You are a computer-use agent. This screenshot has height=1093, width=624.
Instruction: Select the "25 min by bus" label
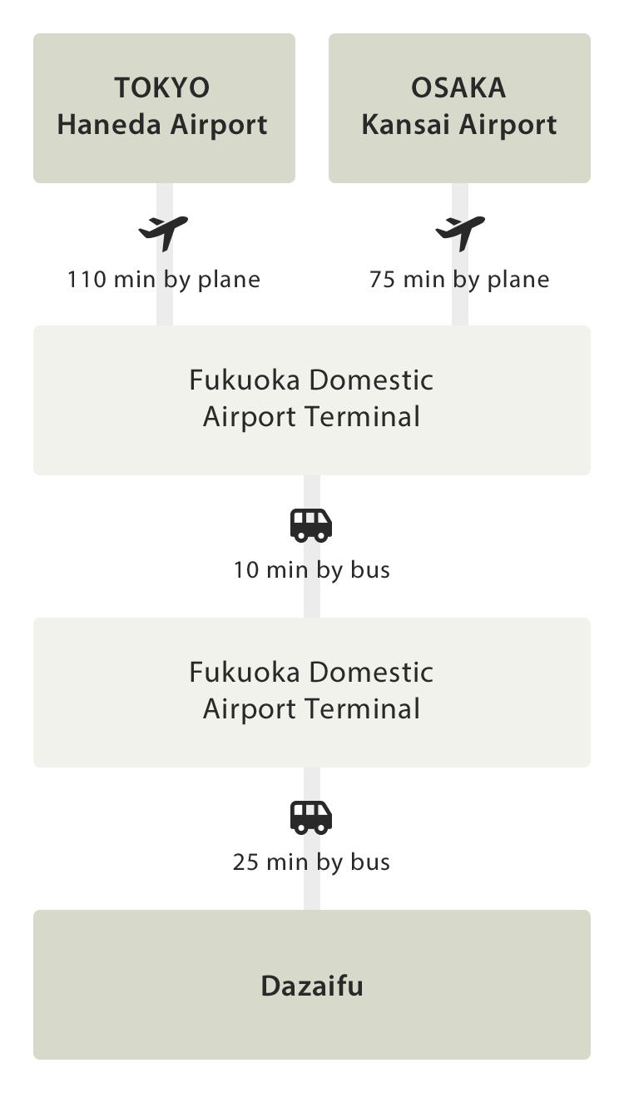point(312,862)
